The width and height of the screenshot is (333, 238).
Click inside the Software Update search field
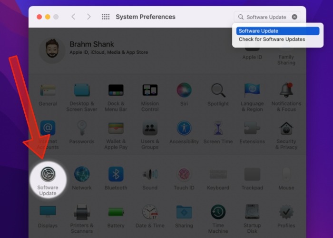coord(266,17)
